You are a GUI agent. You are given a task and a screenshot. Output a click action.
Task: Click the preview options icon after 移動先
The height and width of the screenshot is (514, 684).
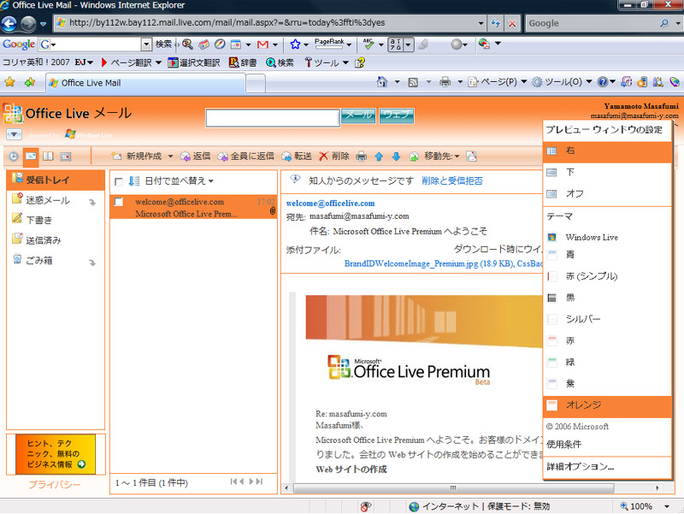coord(472,157)
